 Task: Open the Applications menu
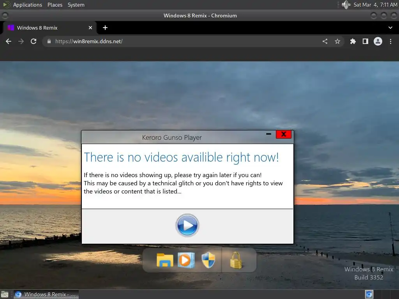coord(28,5)
